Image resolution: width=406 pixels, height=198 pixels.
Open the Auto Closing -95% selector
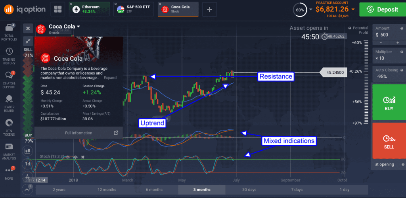(x=389, y=73)
